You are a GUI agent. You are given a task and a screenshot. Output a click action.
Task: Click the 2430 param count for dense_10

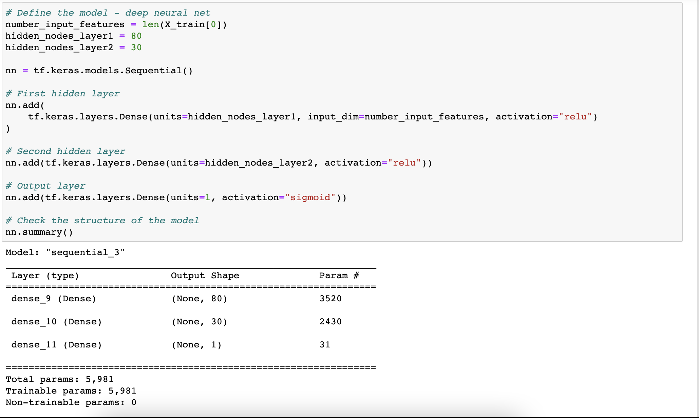click(330, 322)
